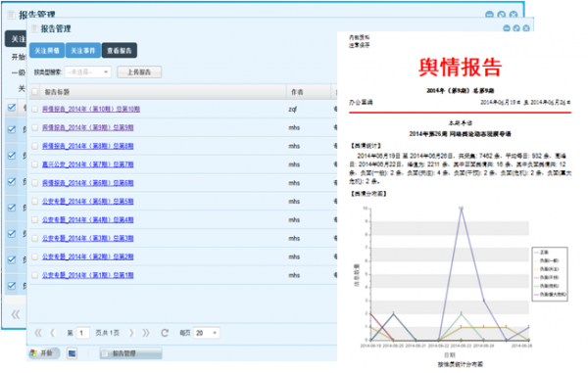
Task: Check the box for 第5期 report row
Action: (x=35, y=202)
